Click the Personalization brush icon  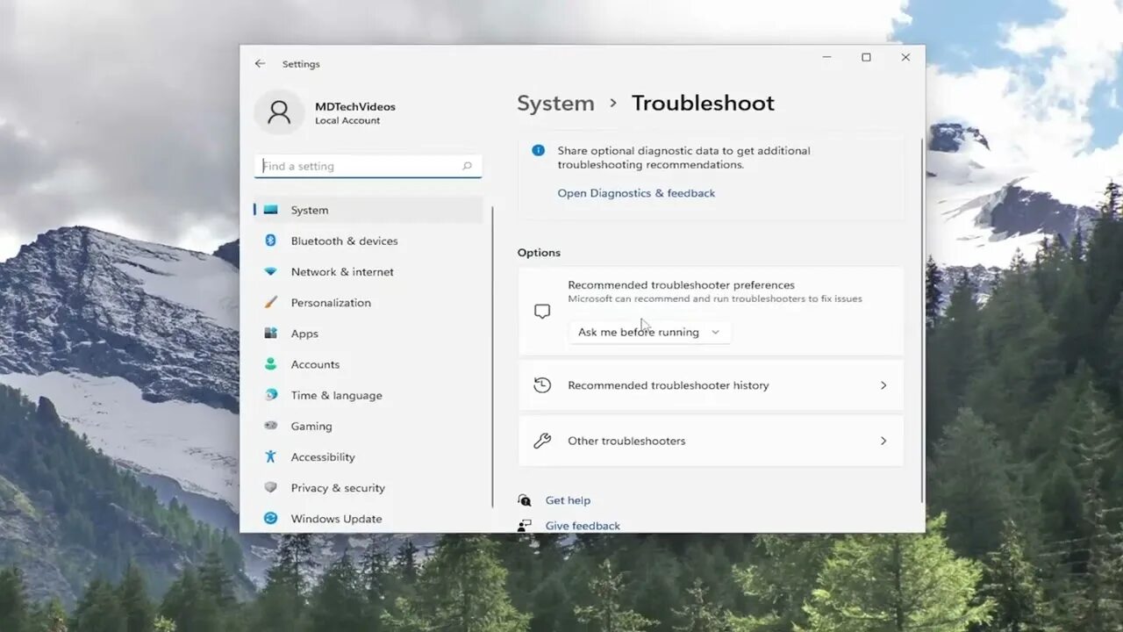click(271, 303)
